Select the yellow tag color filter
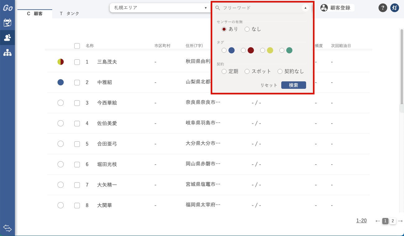 [263, 50]
